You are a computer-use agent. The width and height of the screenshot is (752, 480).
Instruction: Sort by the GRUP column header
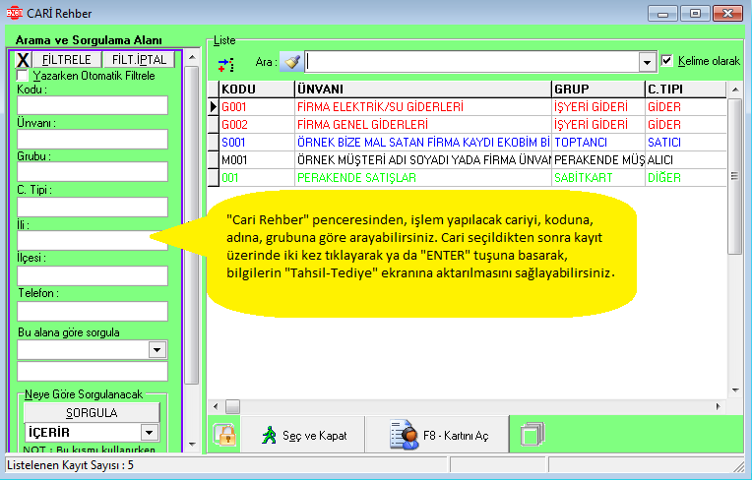coord(598,90)
